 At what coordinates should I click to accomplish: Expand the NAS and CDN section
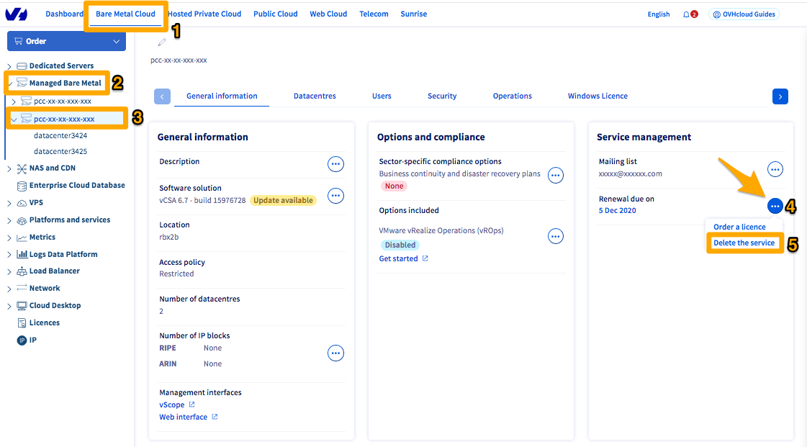pos(9,168)
